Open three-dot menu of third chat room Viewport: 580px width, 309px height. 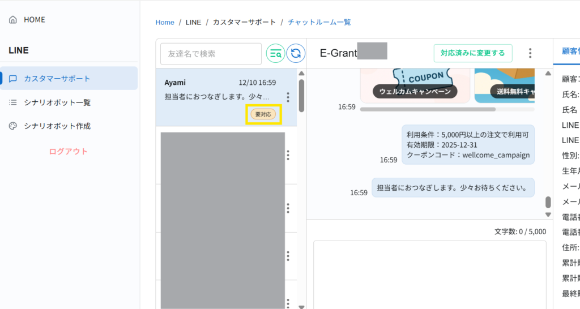click(x=288, y=208)
